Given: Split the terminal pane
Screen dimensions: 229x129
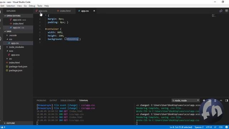Looking at the screenshot, I should pyautogui.click(x=210, y=100).
